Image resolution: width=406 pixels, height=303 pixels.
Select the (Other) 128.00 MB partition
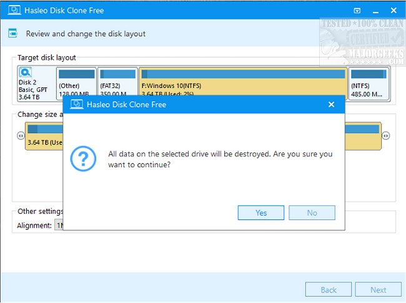click(76, 82)
